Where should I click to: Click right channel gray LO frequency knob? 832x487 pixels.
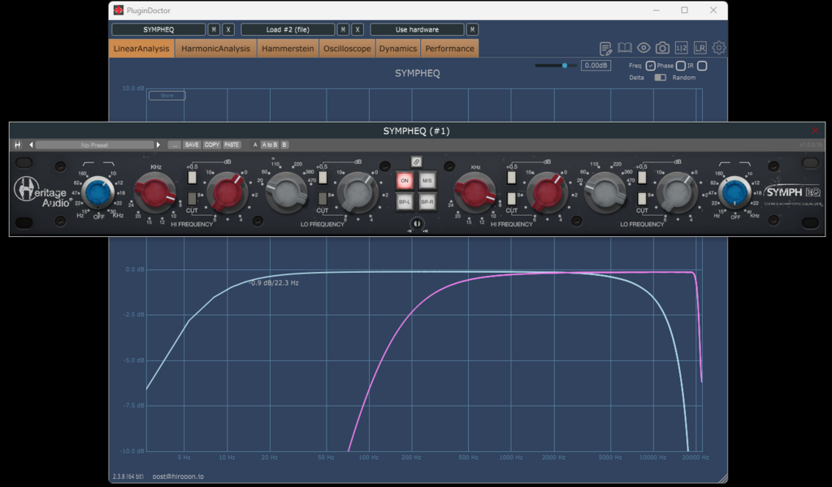(605, 193)
